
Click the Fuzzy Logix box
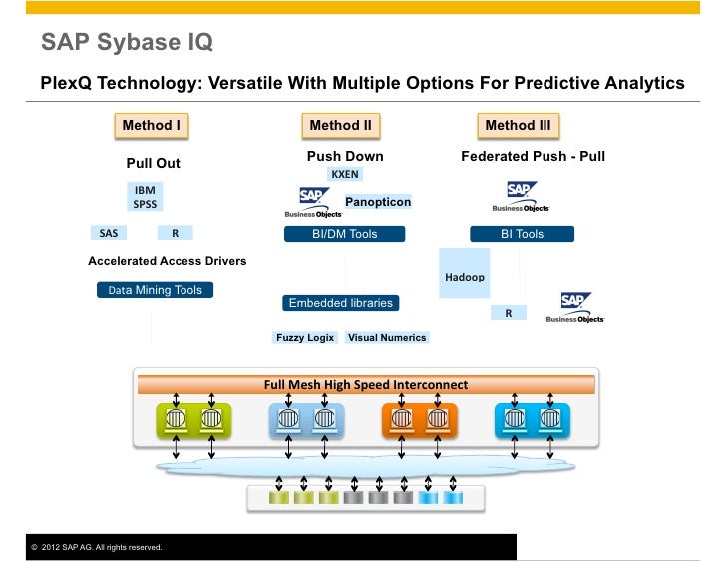(305, 337)
